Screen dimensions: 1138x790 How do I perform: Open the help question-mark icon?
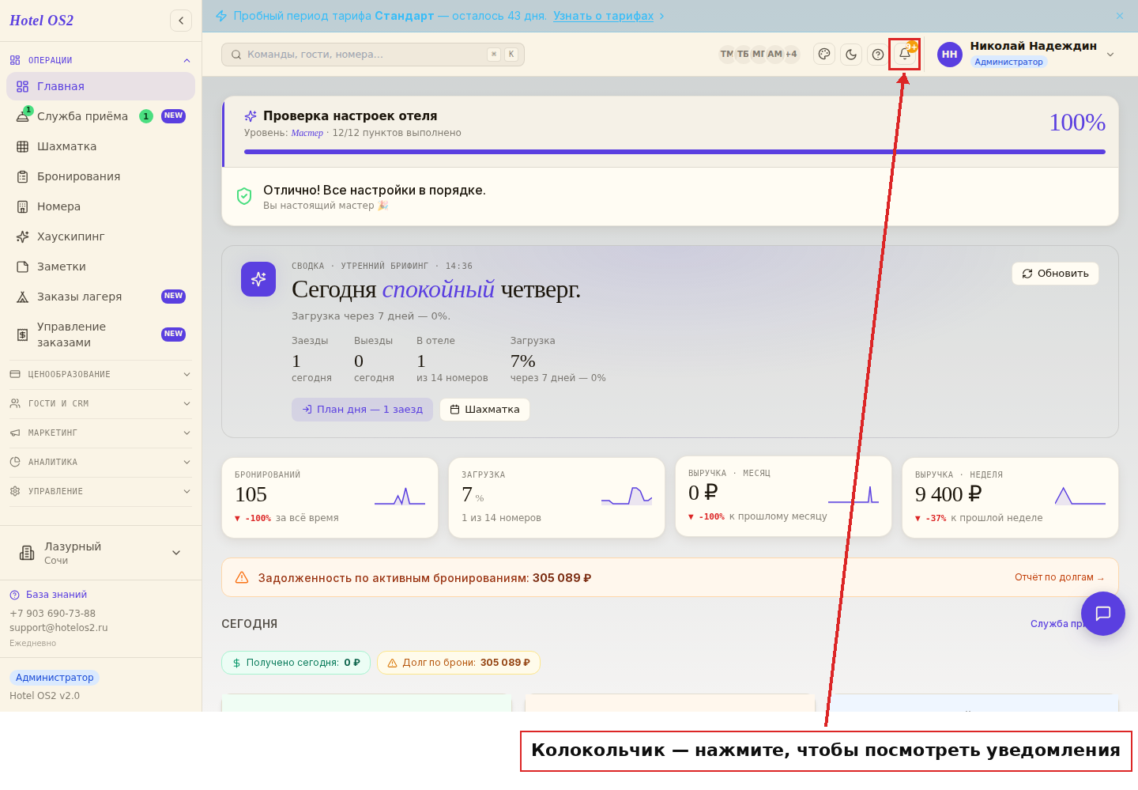878,55
